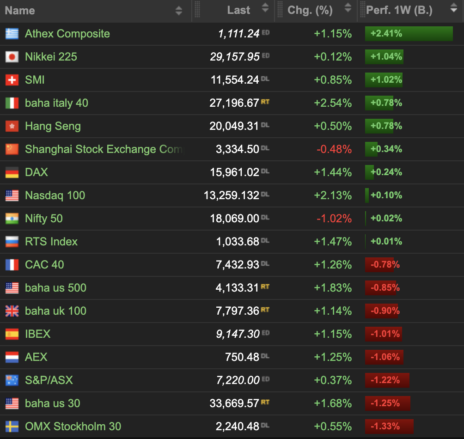Open the Athex Composite index
The image size is (464, 439).
67,34
